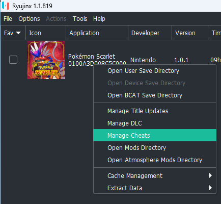Sort by the Application column header
Image resolution: width=221 pixels, height=204 pixels.
(x=97, y=33)
